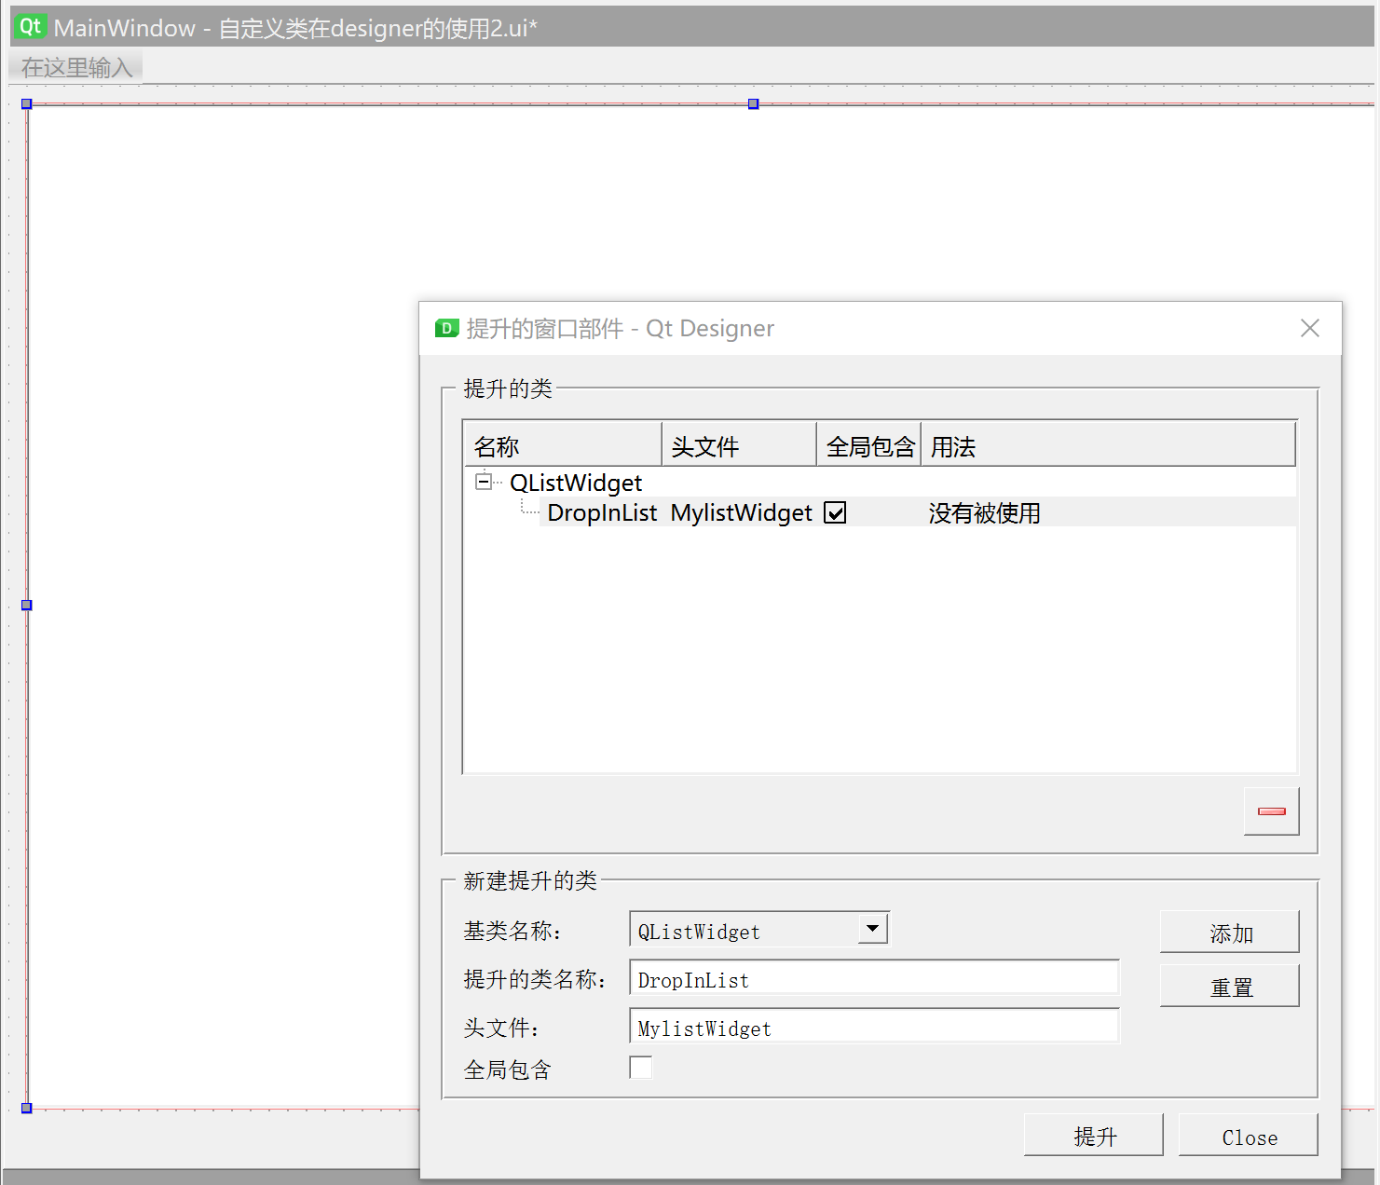
Task: Click the dropdown arrow on the base class combo
Action: point(872,928)
